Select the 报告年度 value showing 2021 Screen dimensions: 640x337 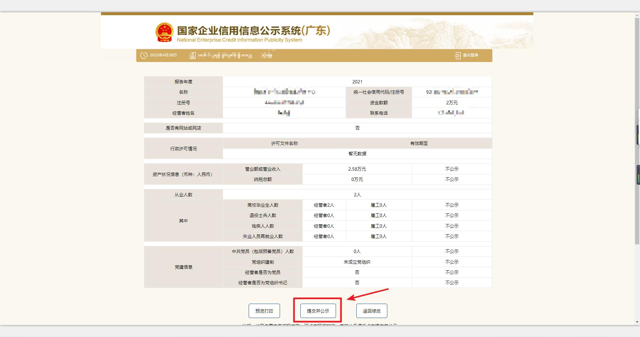pyautogui.click(x=357, y=81)
